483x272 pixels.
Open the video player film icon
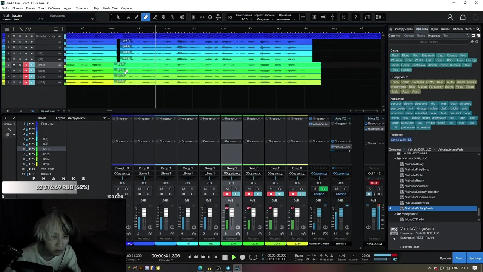[367, 17]
